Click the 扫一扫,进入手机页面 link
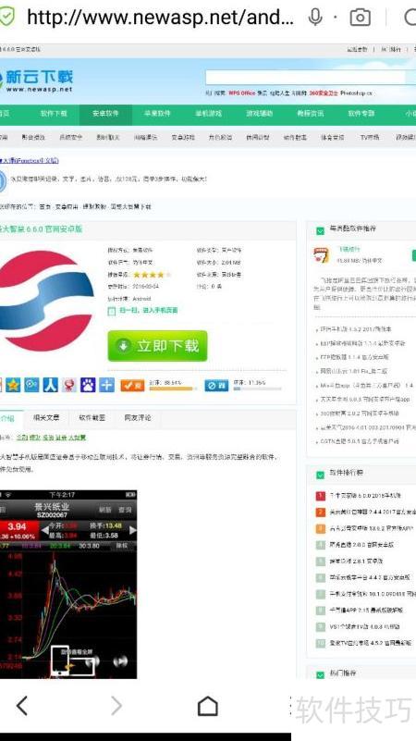This screenshot has width=416, height=741. pyautogui.click(x=147, y=311)
